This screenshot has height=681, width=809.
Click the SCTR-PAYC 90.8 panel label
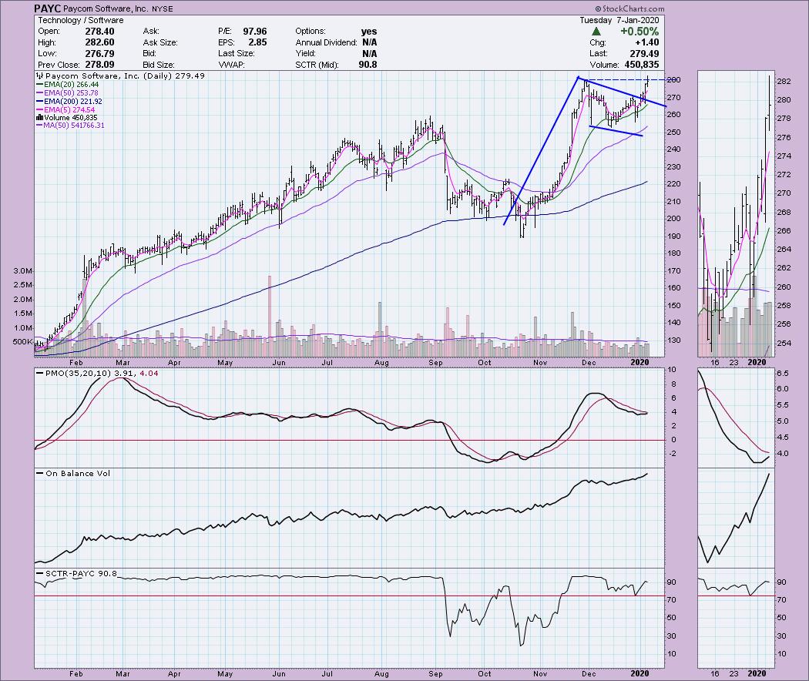[x=81, y=573]
